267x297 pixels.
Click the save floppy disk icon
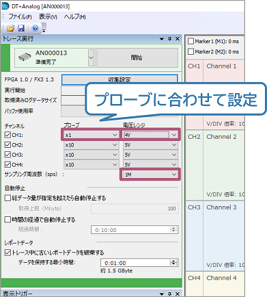click(21, 28)
